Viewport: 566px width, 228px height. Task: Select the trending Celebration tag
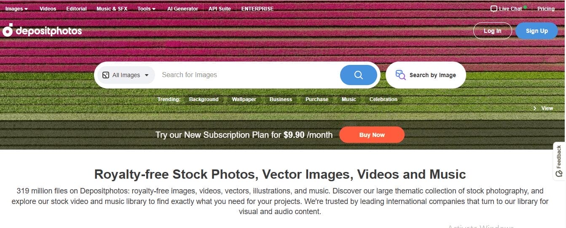(x=384, y=99)
